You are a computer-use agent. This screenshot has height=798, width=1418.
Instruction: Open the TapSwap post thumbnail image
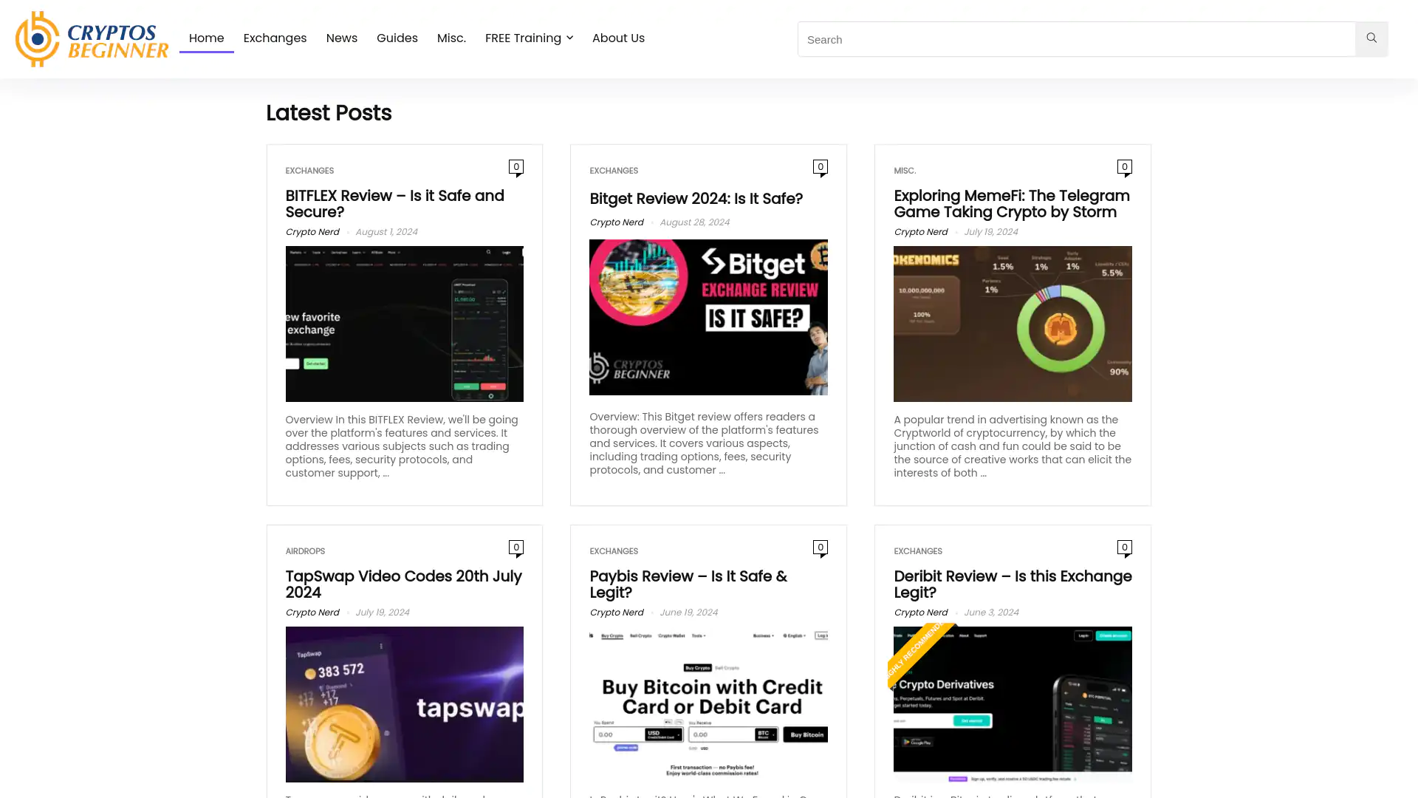pos(404,703)
